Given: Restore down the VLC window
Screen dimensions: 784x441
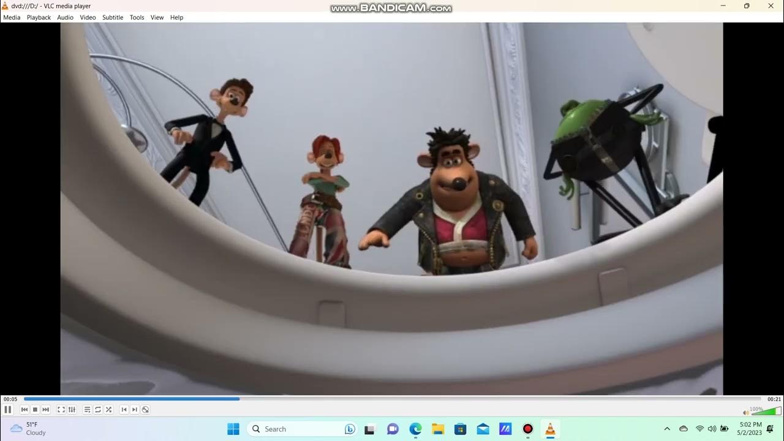Looking at the screenshot, I should (747, 6).
